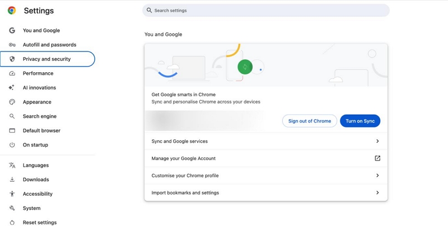Click the external link icon for Google Account
This screenshot has height=231, width=448.
[x=377, y=158]
